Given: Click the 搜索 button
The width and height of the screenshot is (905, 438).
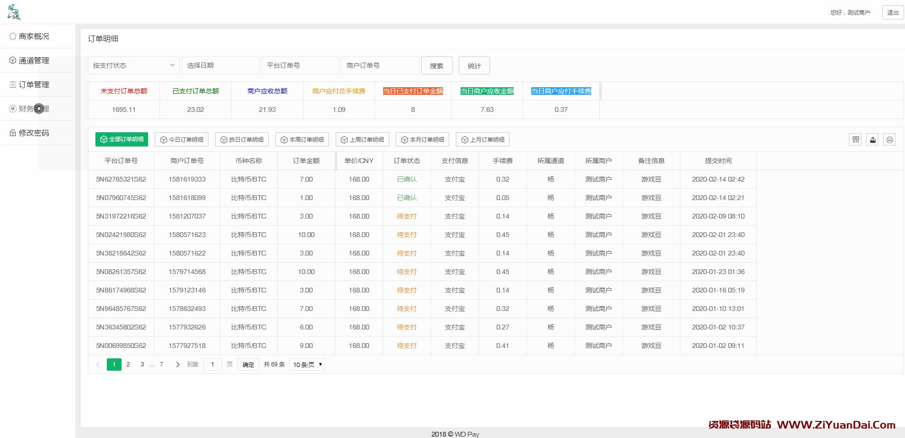Looking at the screenshot, I should pos(436,65).
